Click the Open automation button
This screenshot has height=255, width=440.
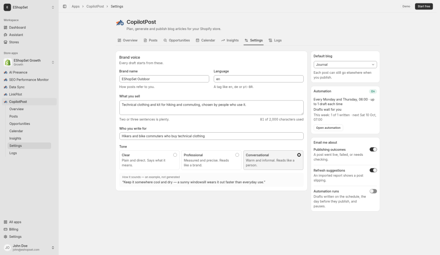point(328,128)
